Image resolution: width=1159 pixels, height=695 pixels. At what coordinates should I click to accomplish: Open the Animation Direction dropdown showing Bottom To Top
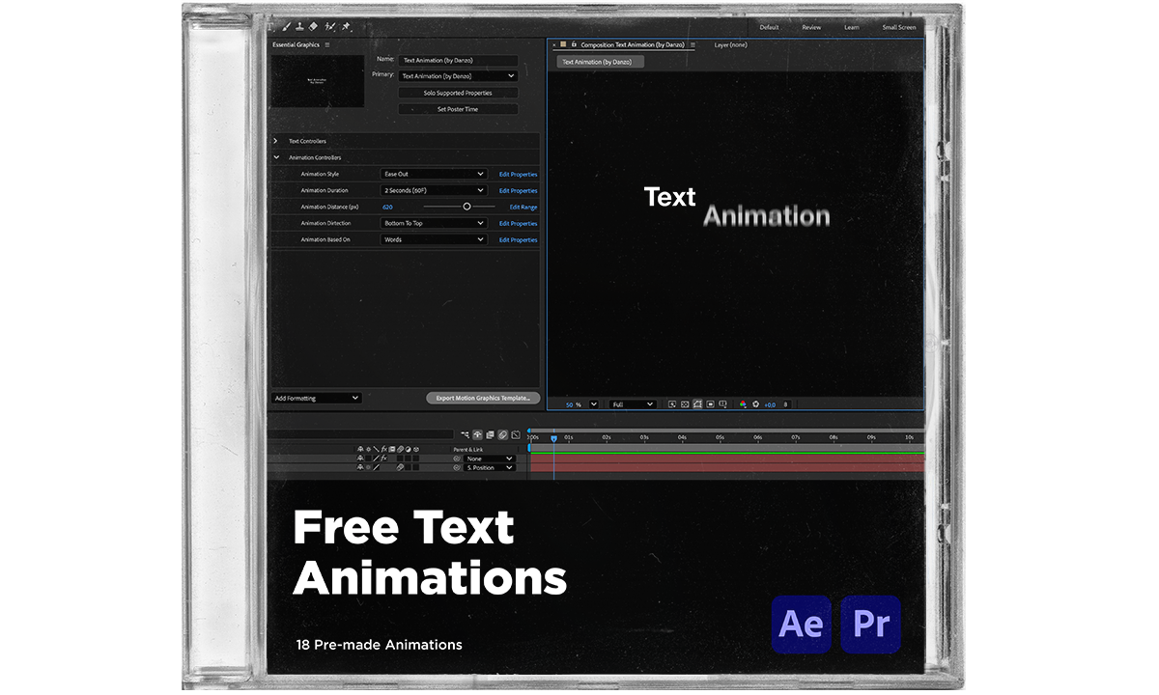click(433, 223)
